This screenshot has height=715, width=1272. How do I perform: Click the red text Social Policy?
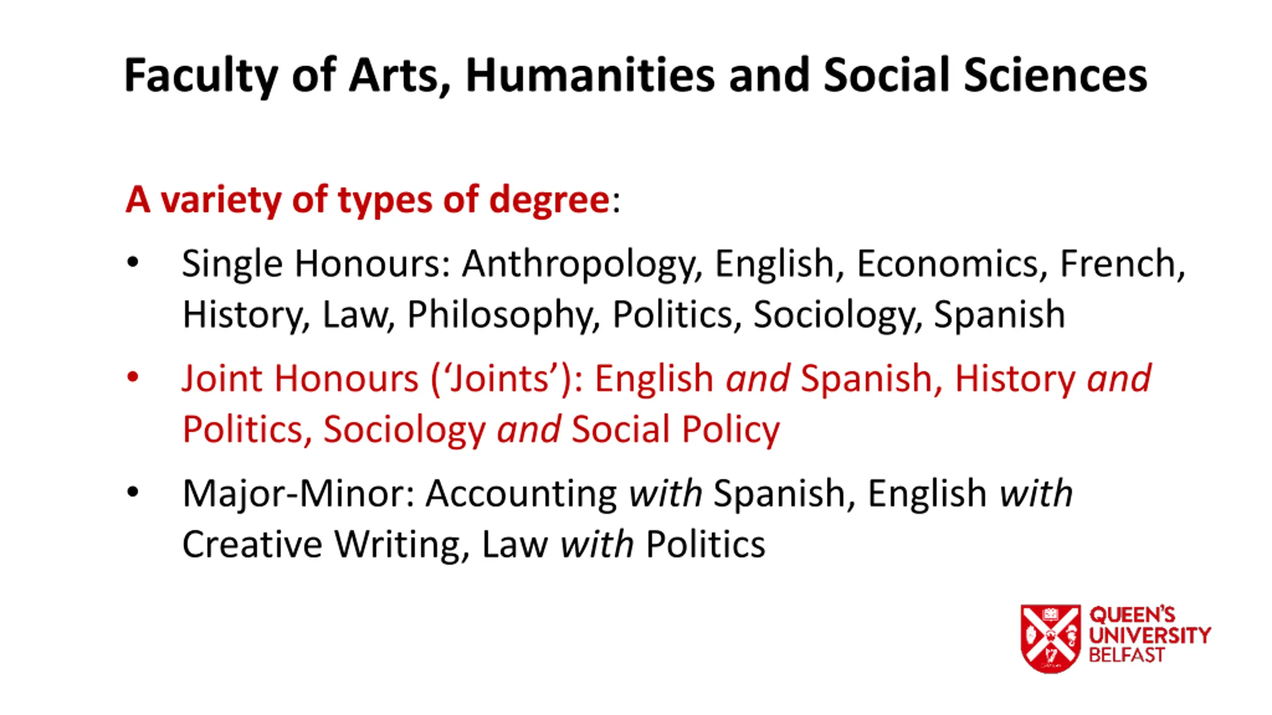click(x=676, y=429)
